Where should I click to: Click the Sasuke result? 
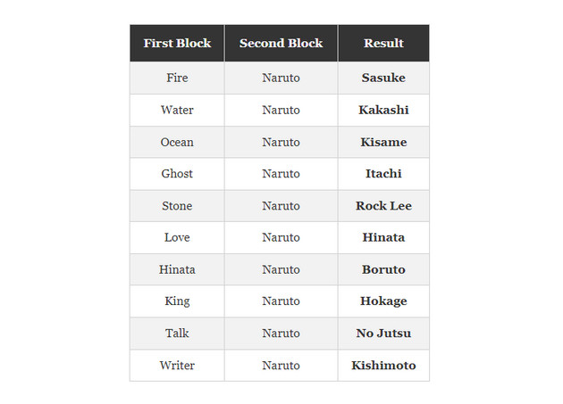tap(383, 78)
